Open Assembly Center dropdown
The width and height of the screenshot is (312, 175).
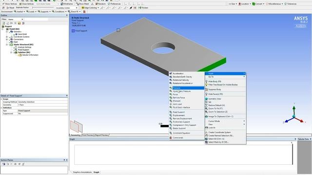point(66,8)
